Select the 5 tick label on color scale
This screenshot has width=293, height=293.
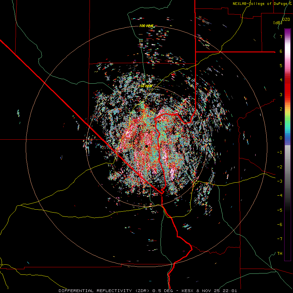281,65
